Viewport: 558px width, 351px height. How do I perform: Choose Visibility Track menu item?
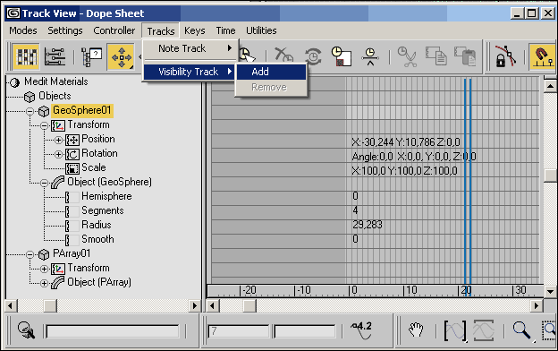click(190, 72)
